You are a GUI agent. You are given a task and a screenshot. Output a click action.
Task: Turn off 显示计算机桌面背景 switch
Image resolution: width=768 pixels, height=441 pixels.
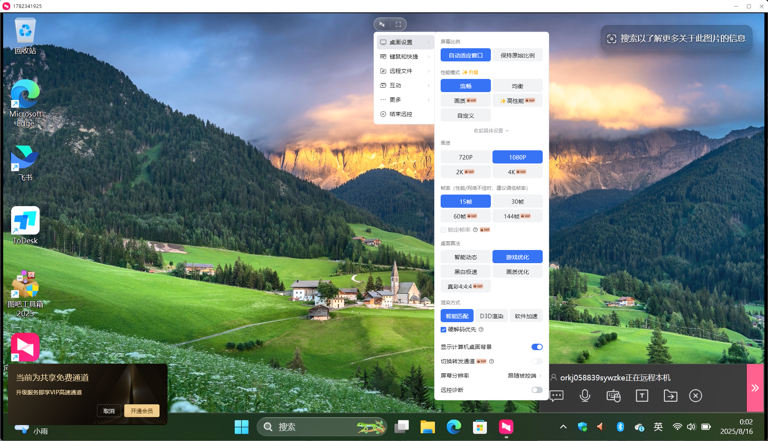click(537, 347)
